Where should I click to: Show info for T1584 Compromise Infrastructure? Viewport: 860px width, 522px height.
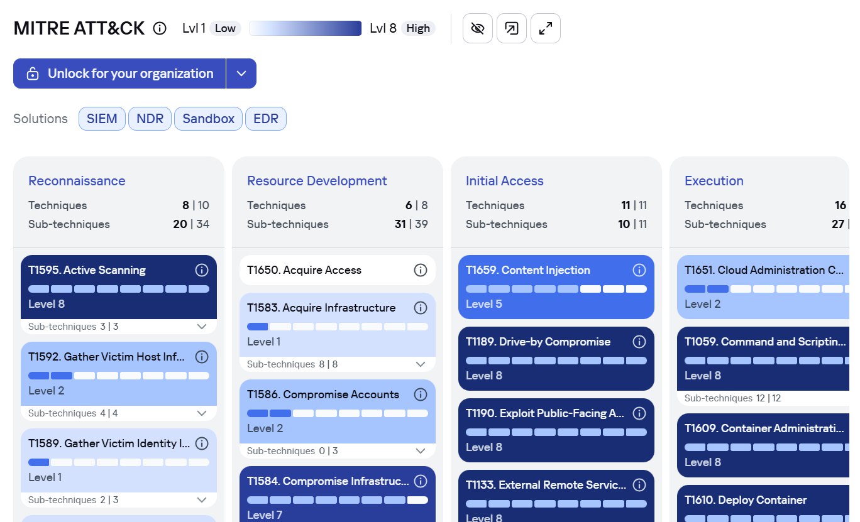coord(421,481)
